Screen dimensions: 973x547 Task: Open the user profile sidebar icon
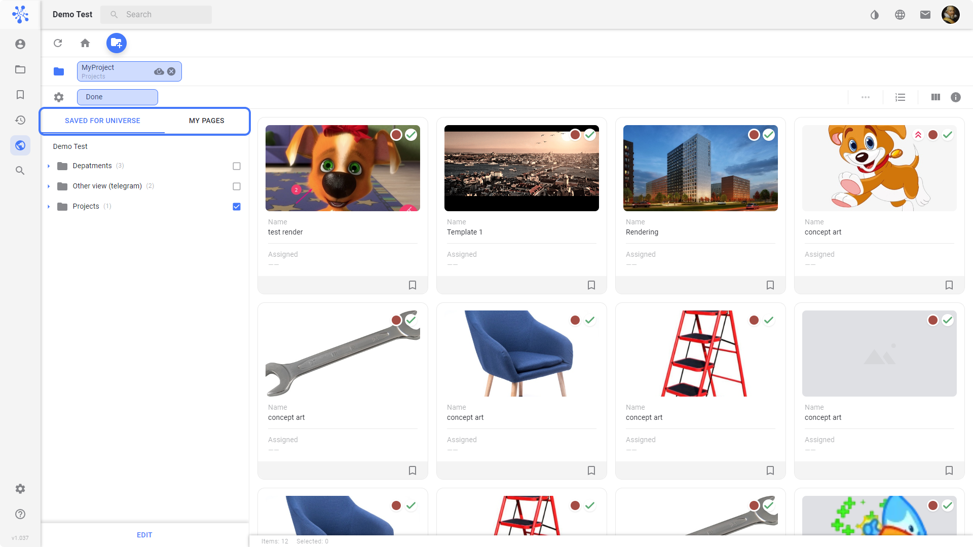[x=20, y=44]
